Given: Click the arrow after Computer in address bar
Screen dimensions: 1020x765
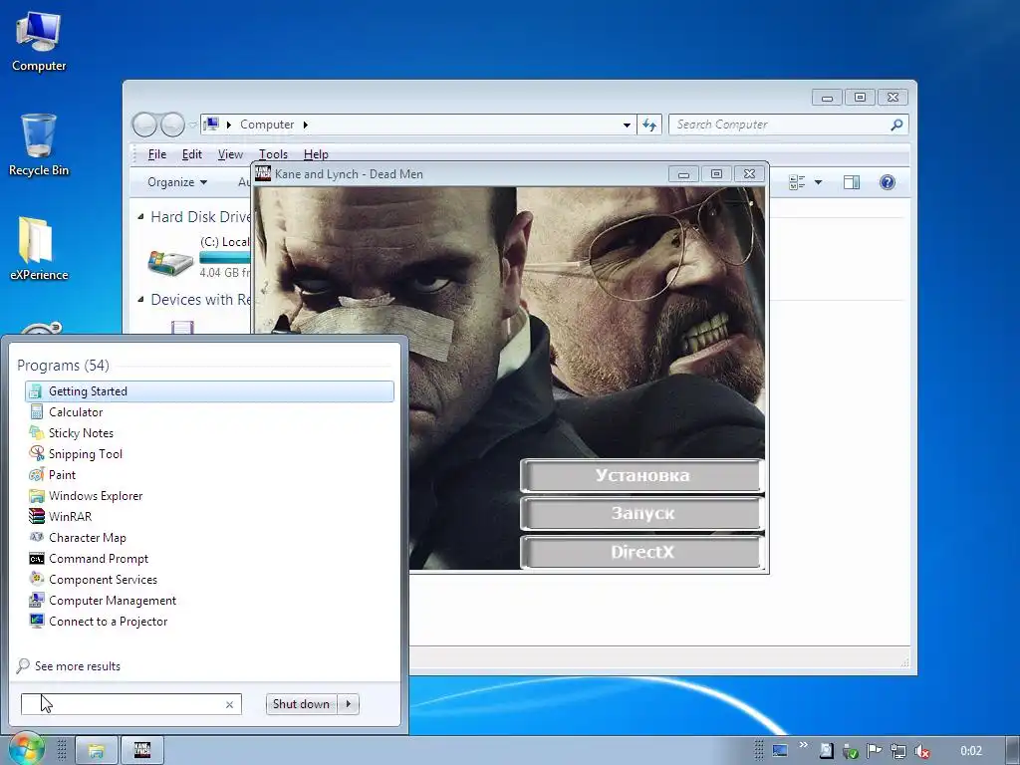Looking at the screenshot, I should coord(305,125).
